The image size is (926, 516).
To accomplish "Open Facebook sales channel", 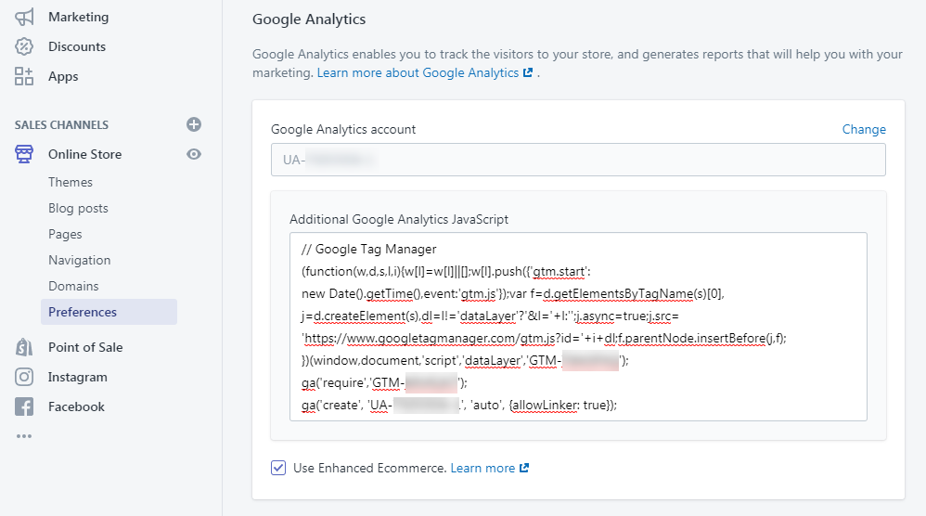I will click(x=76, y=406).
